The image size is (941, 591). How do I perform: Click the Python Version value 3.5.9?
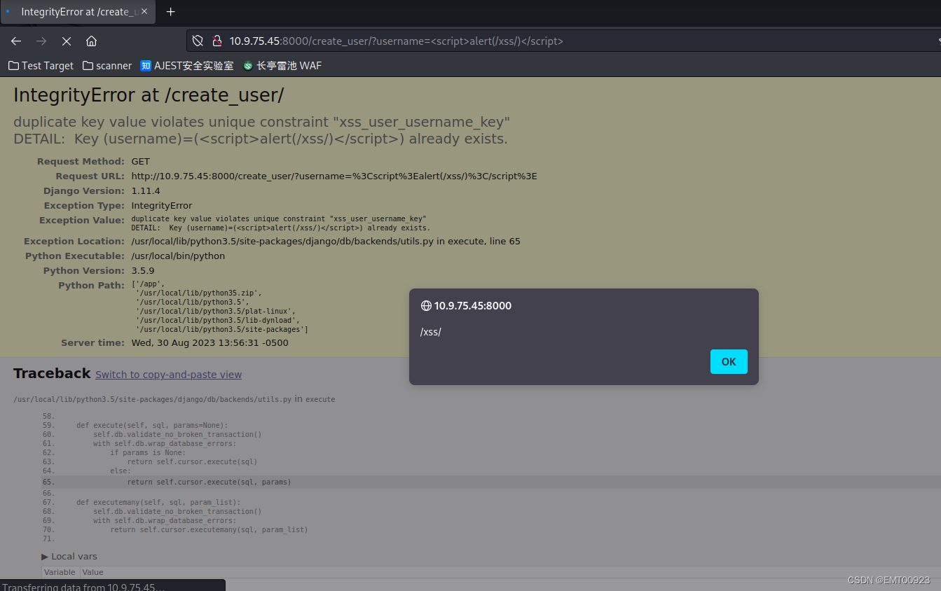143,270
